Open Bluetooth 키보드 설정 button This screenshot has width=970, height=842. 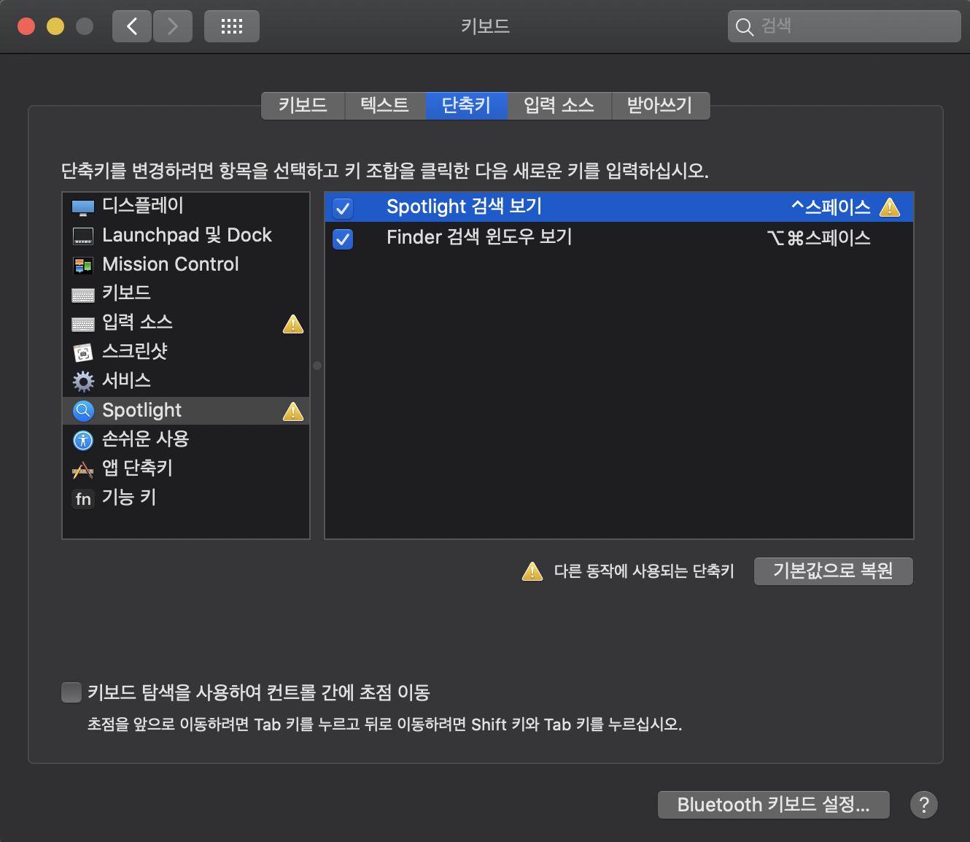(773, 805)
